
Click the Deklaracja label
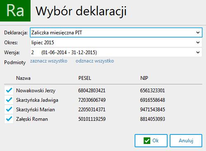pyautogui.click(x=16, y=33)
